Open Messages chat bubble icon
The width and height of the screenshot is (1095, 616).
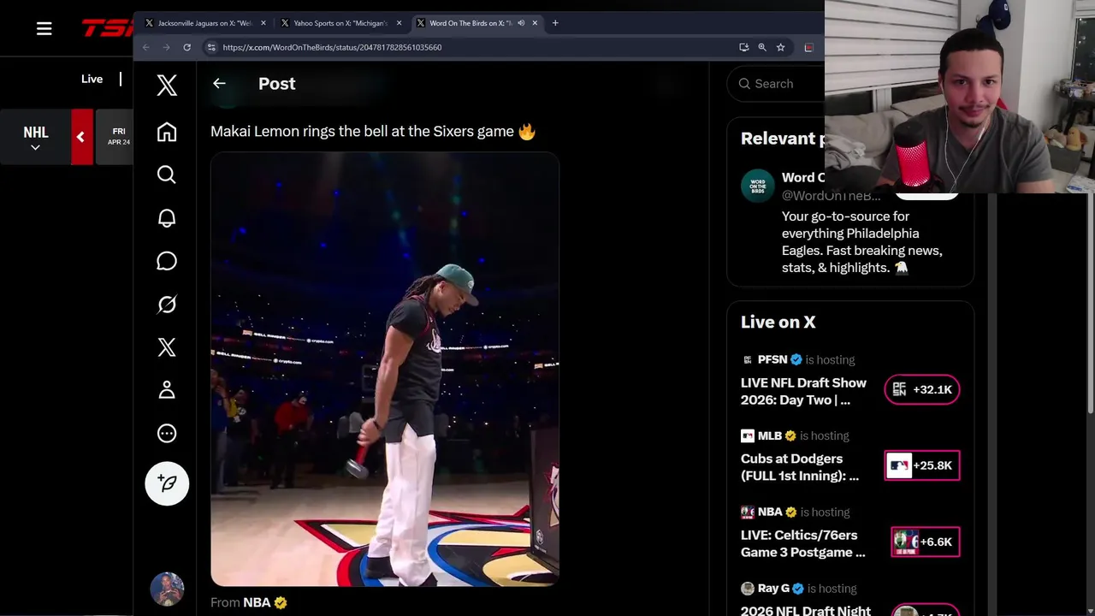167,261
